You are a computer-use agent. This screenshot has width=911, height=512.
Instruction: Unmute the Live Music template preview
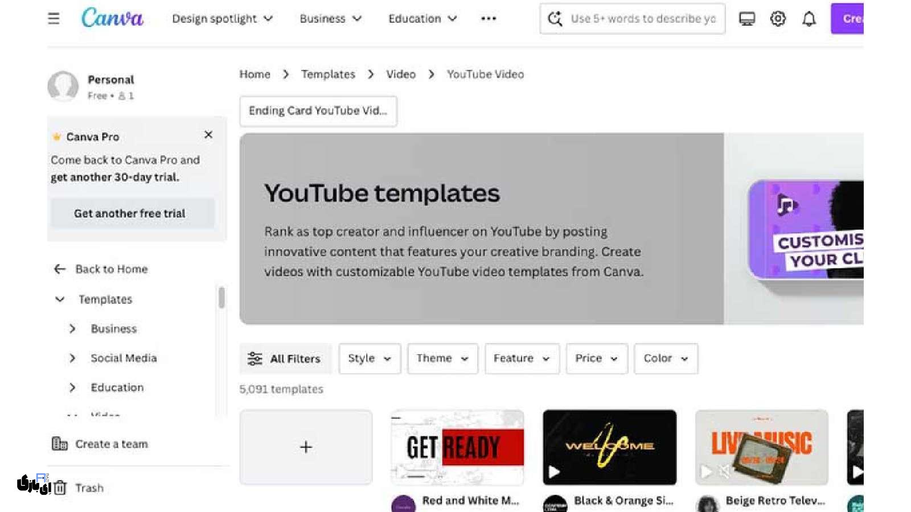[724, 472]
